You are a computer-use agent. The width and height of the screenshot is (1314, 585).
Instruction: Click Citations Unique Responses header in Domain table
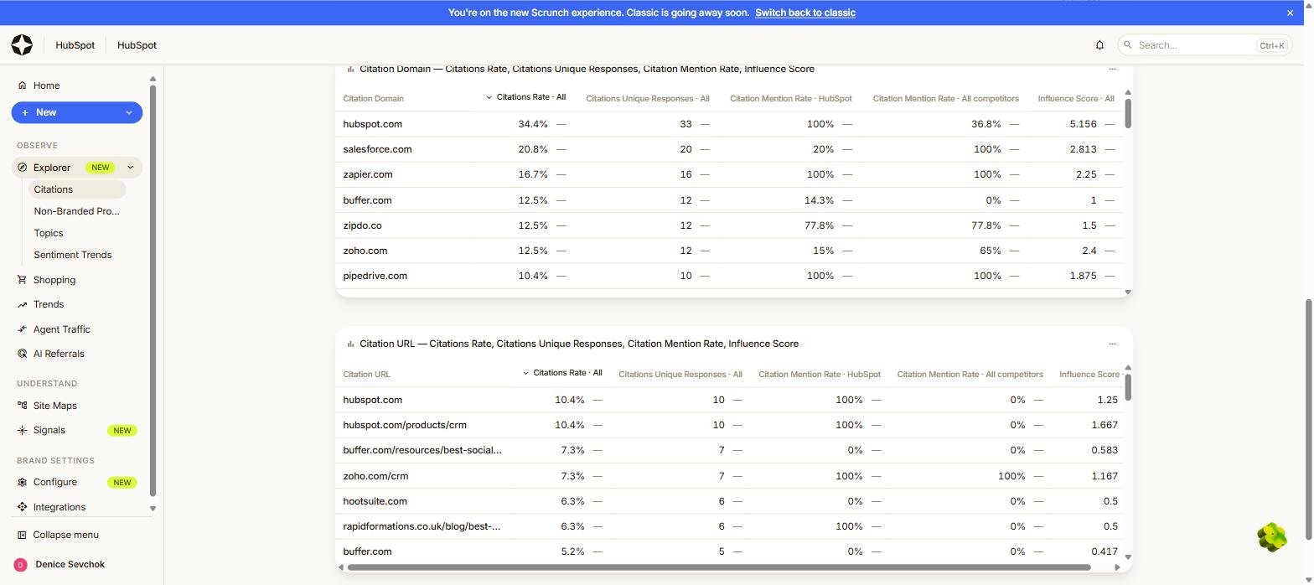tap(648, 99)
